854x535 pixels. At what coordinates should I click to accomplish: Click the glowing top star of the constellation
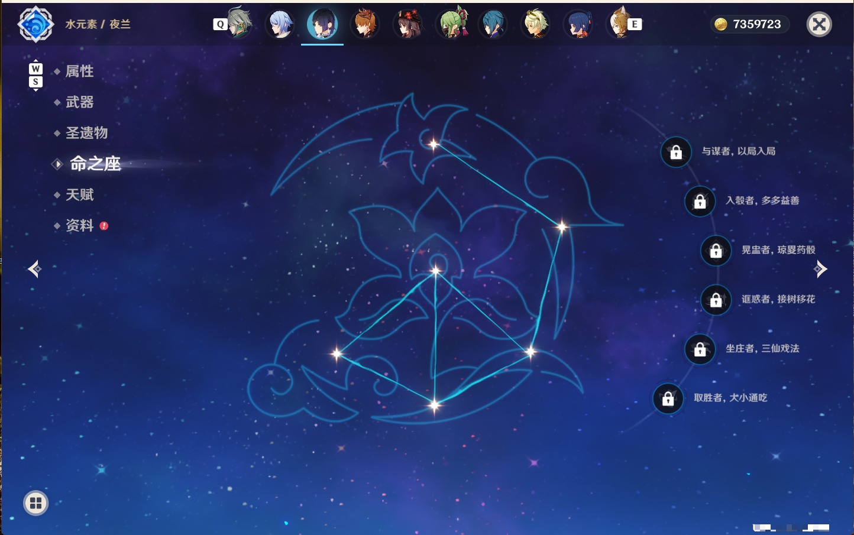(434, 144)
